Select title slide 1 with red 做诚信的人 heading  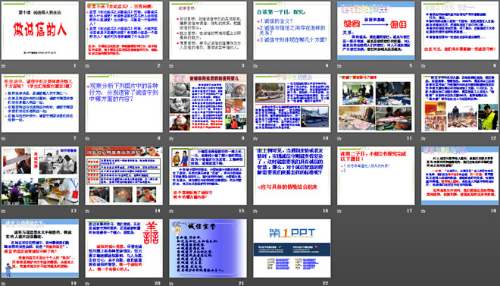tap(40, 30)
